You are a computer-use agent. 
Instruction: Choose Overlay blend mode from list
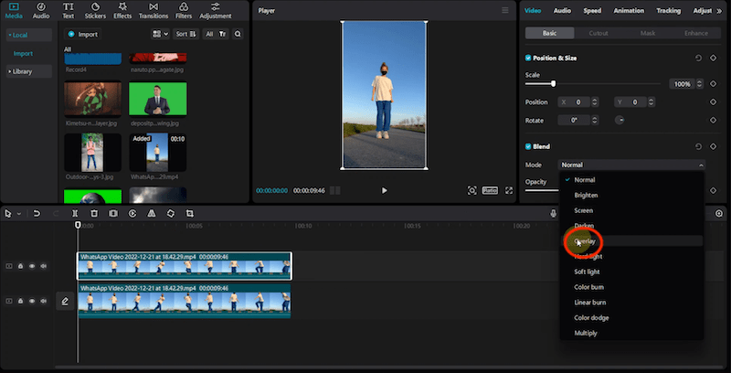[x=587, y=241]
